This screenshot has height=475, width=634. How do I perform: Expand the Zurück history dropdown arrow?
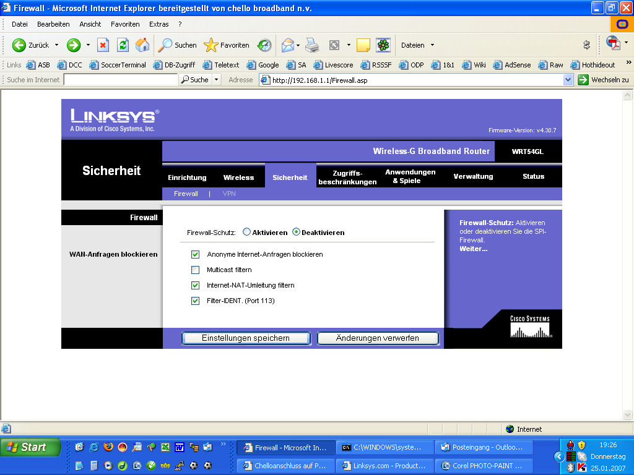(x=56, y=45)
